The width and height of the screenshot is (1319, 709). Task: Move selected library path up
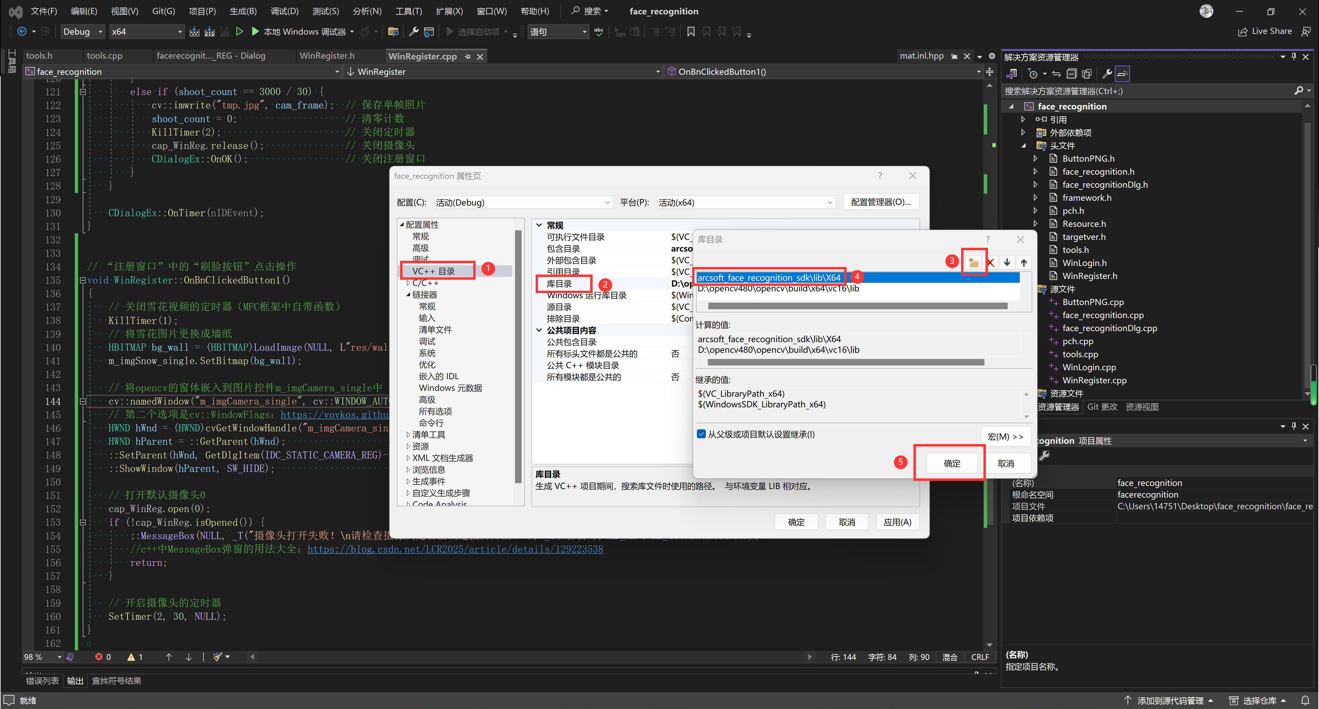pyautogui.click(x=1023, y=263)
